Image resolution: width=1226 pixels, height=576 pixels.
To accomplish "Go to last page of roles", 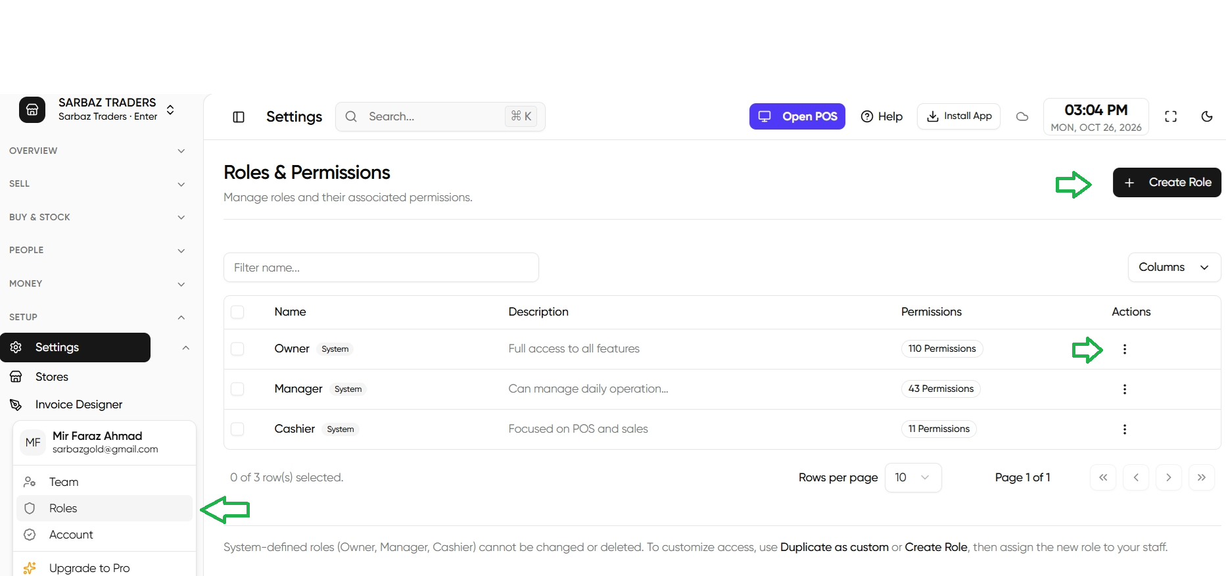I will click(x=1202, y=477).
